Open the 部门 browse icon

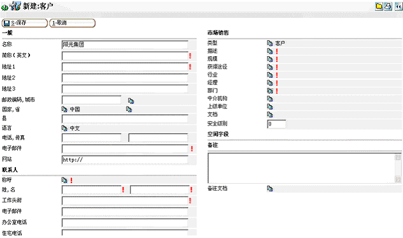tap(270, 91)
